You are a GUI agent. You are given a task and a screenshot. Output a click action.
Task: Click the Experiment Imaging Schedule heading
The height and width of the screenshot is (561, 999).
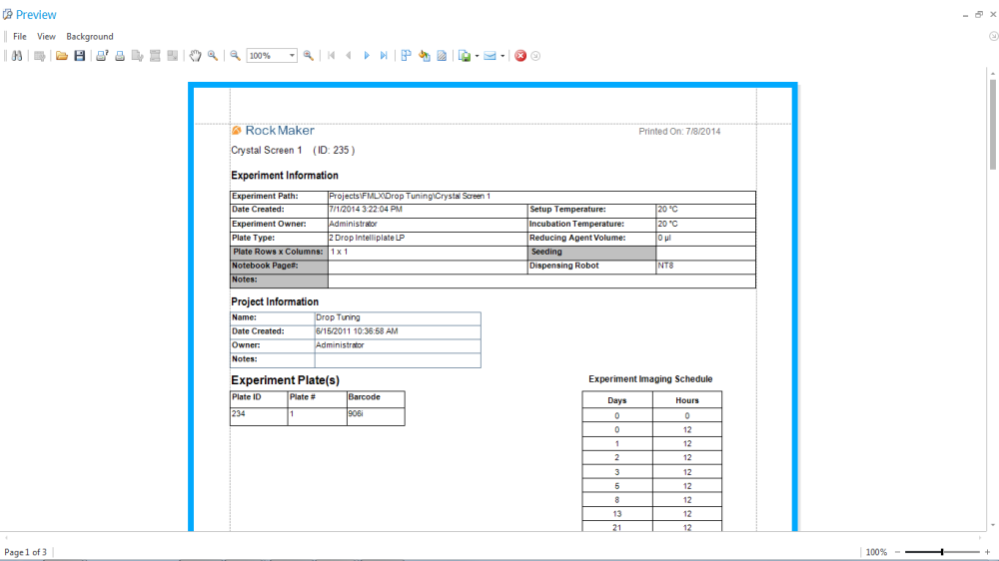tap(650, 379)
